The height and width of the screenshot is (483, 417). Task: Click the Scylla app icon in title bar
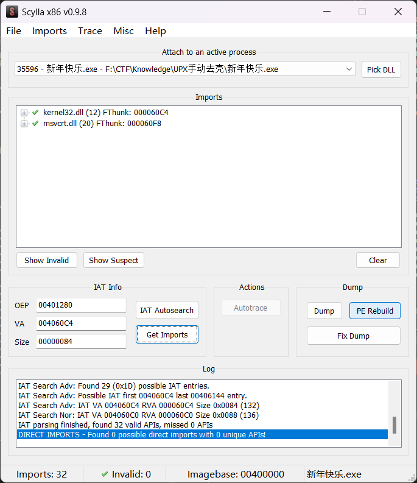point(12,12)
